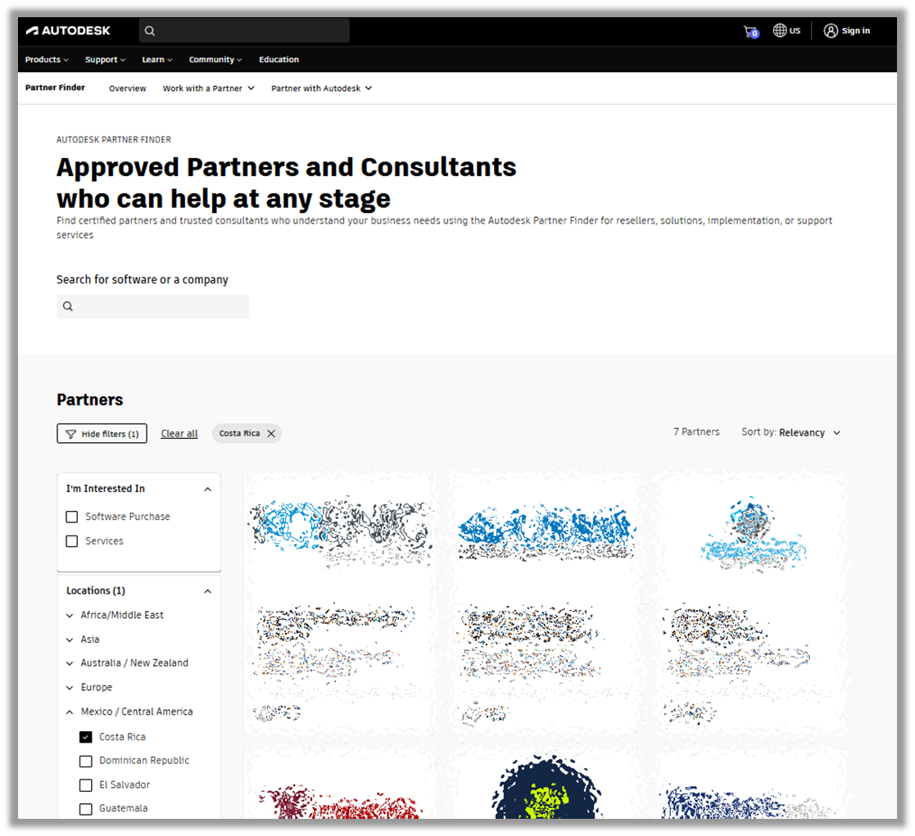This screenshot has width=915, height=836.
Task: Click the Autodesk logo
Action: coord(68,31)
